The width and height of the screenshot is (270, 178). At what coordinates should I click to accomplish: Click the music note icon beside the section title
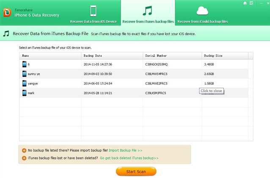(x=6, y=33)
